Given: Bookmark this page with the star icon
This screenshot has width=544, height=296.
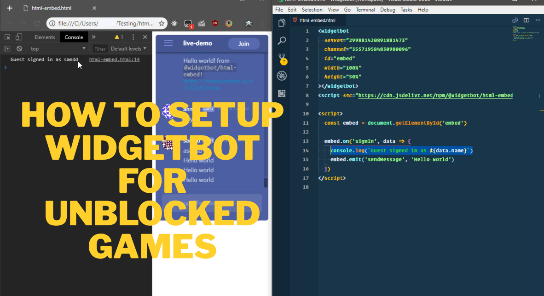Looking at the screenshot, I should 162,23.
